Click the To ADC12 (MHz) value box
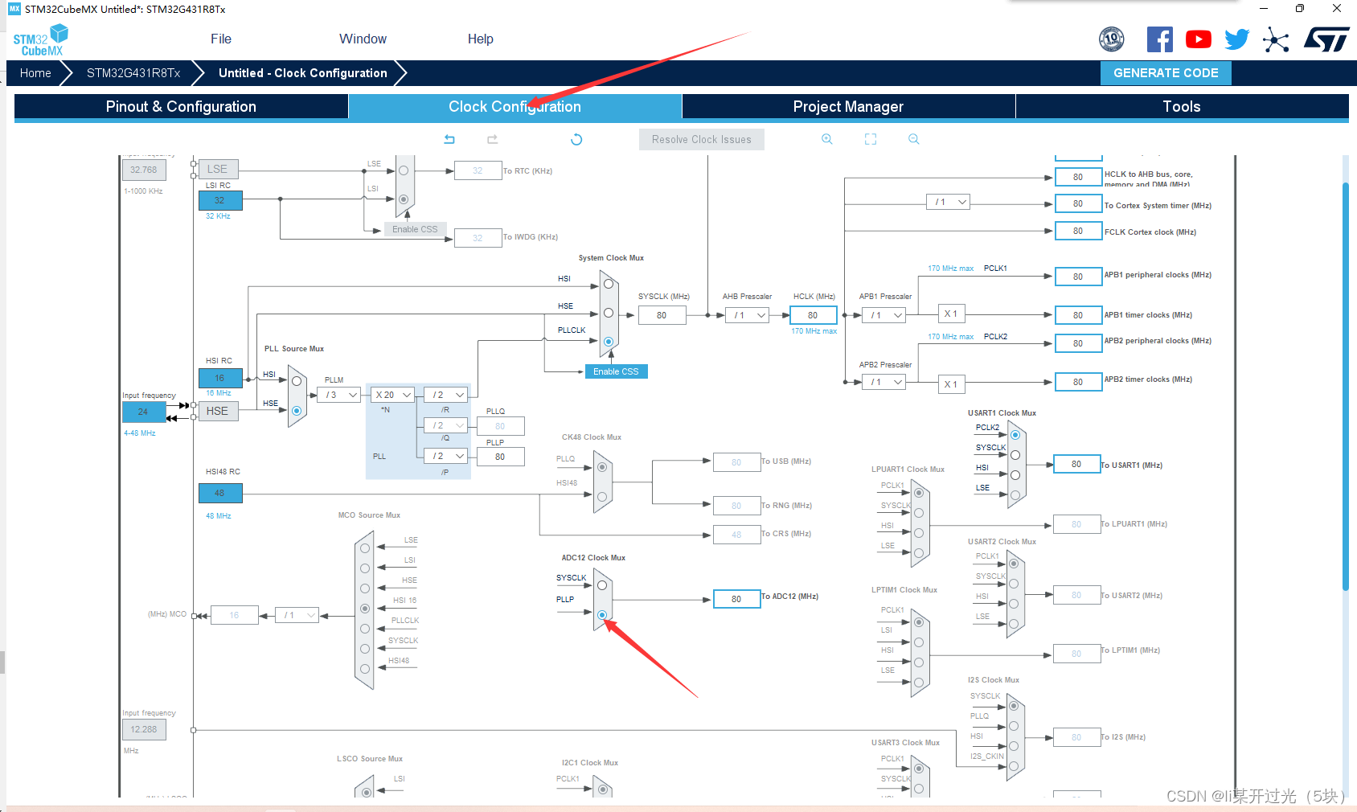Screen dimensions: 1357x812 point(736,599)
